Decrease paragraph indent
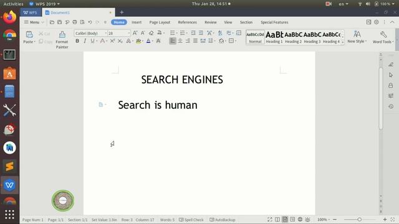Image resolution: width=399 pixels, height=224 pixels. pyautogui.click(x=193, y=33)
